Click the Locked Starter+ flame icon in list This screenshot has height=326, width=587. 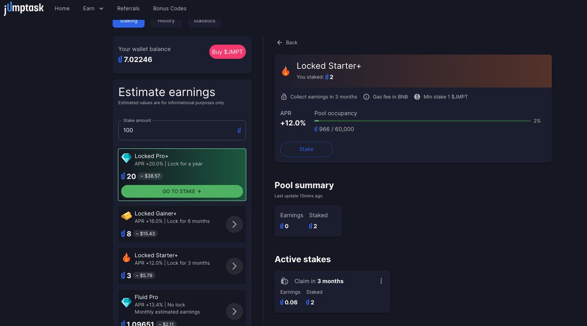[127, 258]
